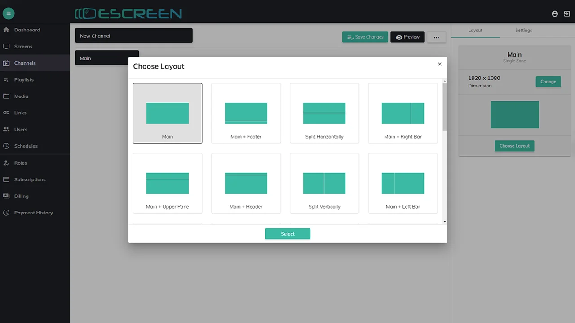
Task: Click the Save Changes button
Action: (x=365, y=37)
